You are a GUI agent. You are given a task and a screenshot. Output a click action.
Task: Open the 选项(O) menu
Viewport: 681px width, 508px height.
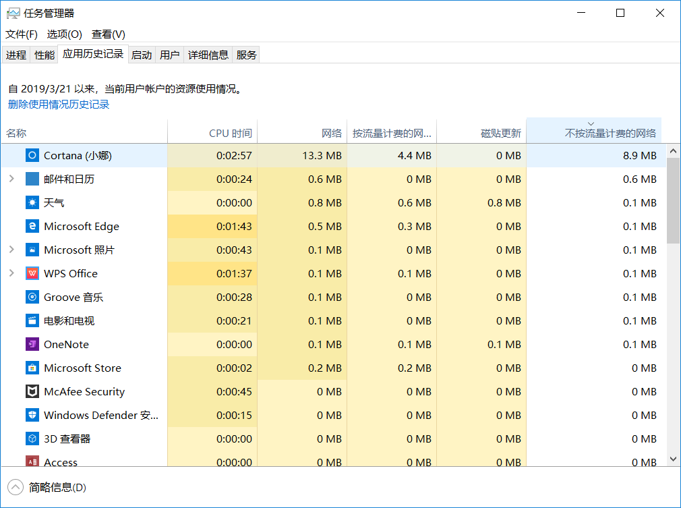(64, 34)
